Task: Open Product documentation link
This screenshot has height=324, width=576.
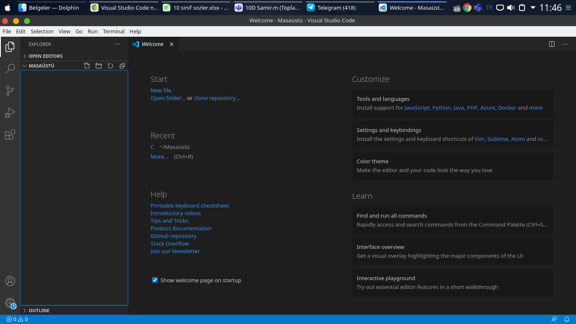Action: [x=181, y=228]
